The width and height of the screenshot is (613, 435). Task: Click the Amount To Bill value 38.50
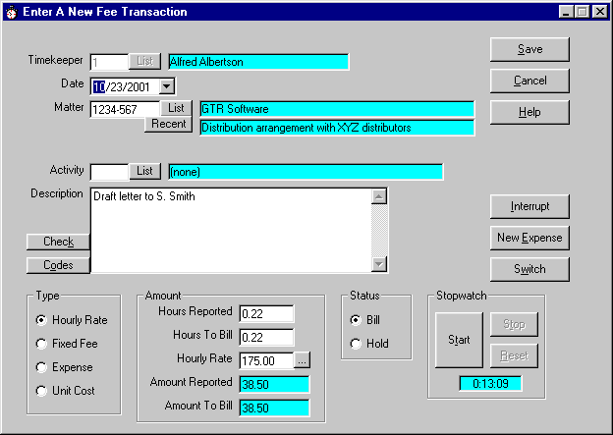pos(274,408)
